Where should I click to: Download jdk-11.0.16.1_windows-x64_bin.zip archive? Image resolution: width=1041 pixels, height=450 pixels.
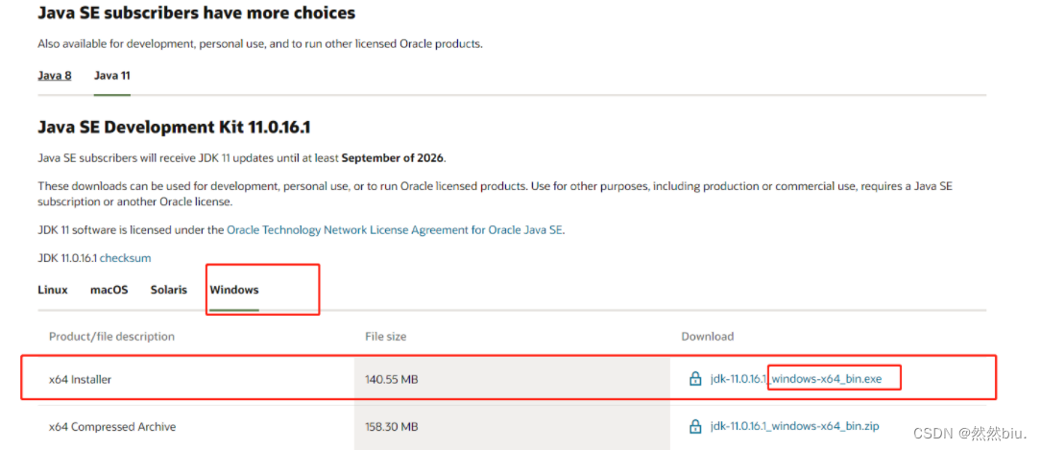click(x=795, y=426)
